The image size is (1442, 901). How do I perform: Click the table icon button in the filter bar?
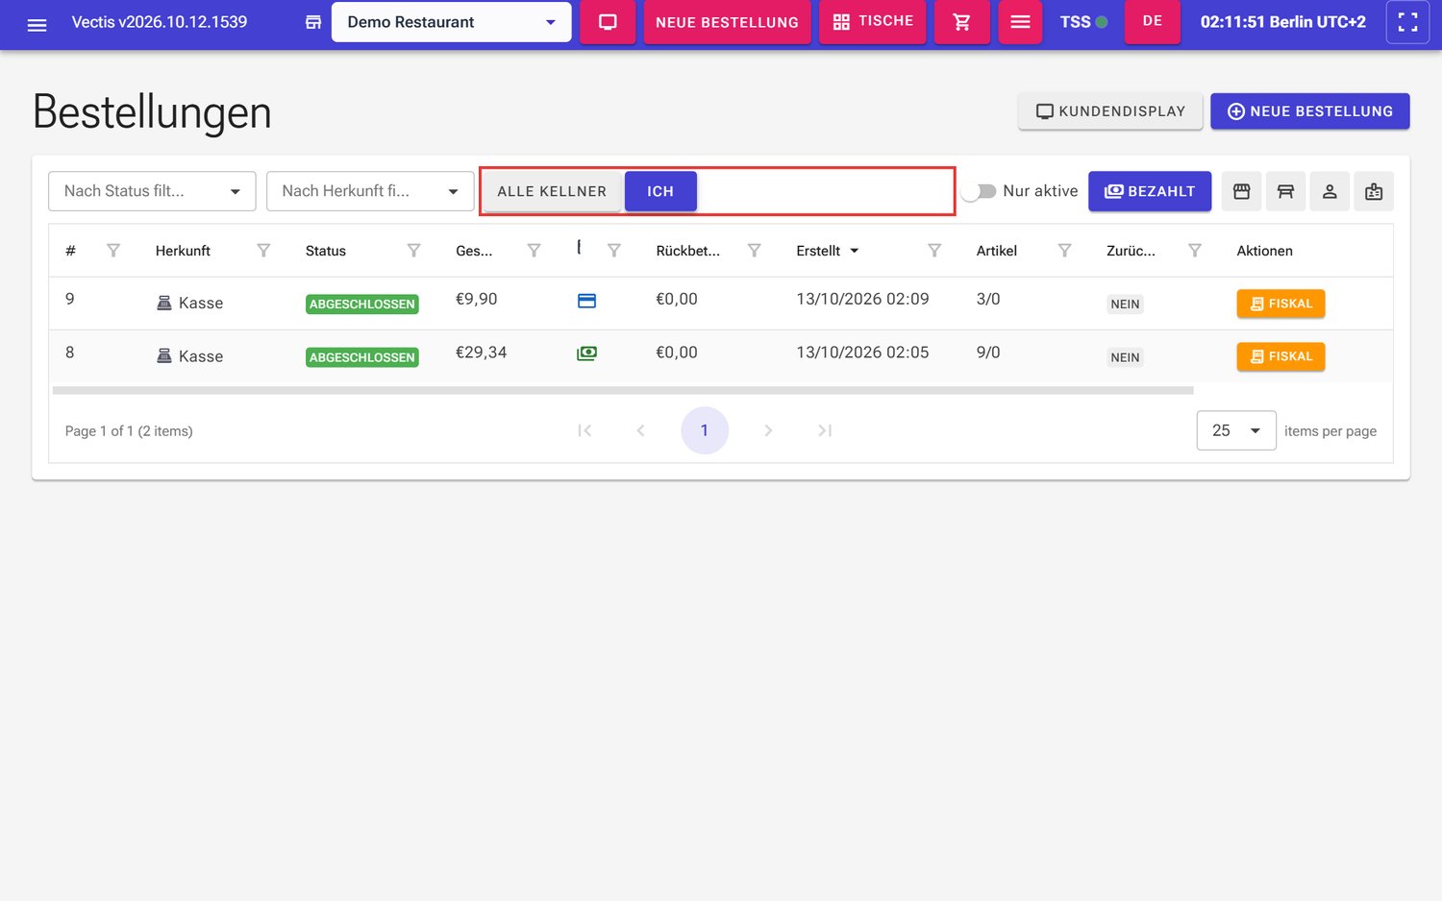[x=1285, y=191]
